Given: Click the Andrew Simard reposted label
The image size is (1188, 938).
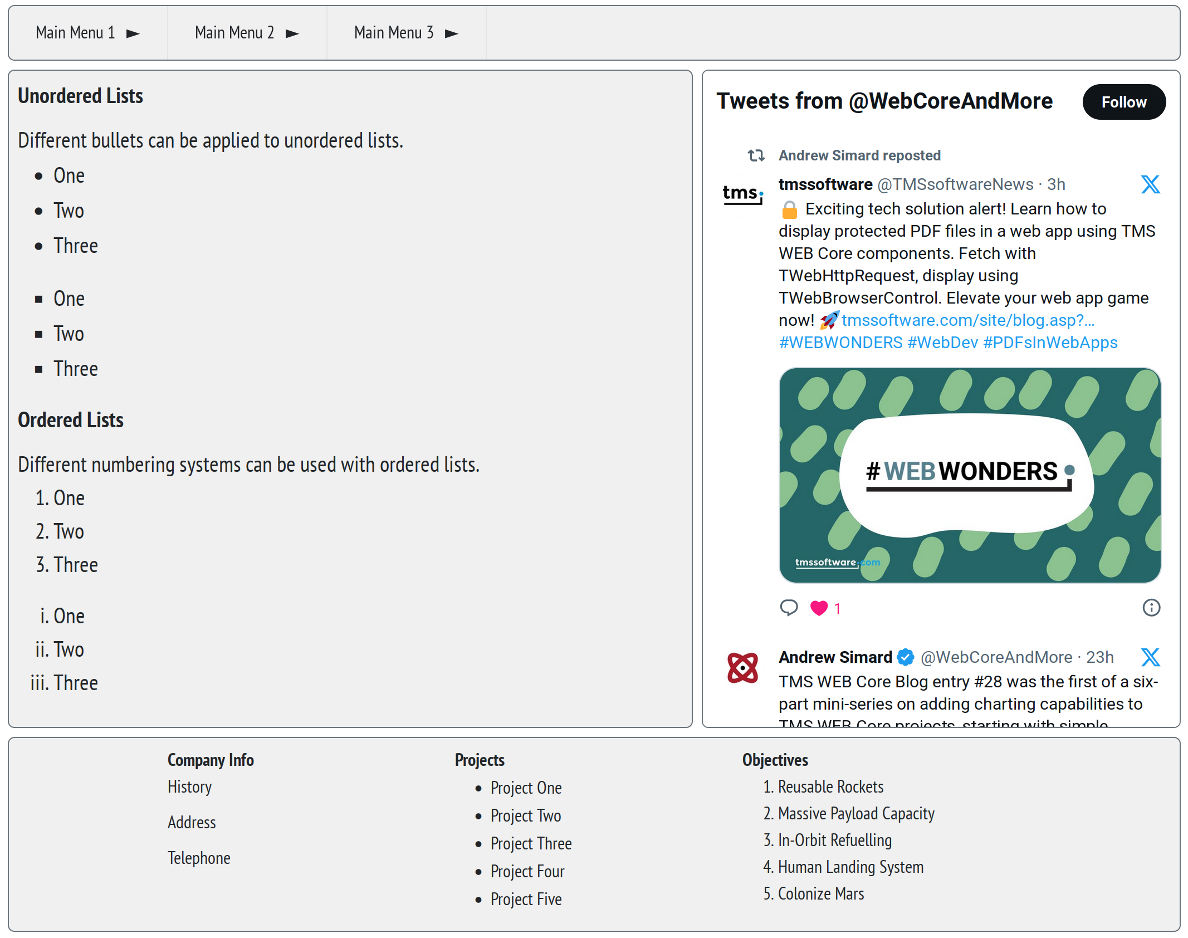Looking at the screenshot, I should click(x=859, y=155).
